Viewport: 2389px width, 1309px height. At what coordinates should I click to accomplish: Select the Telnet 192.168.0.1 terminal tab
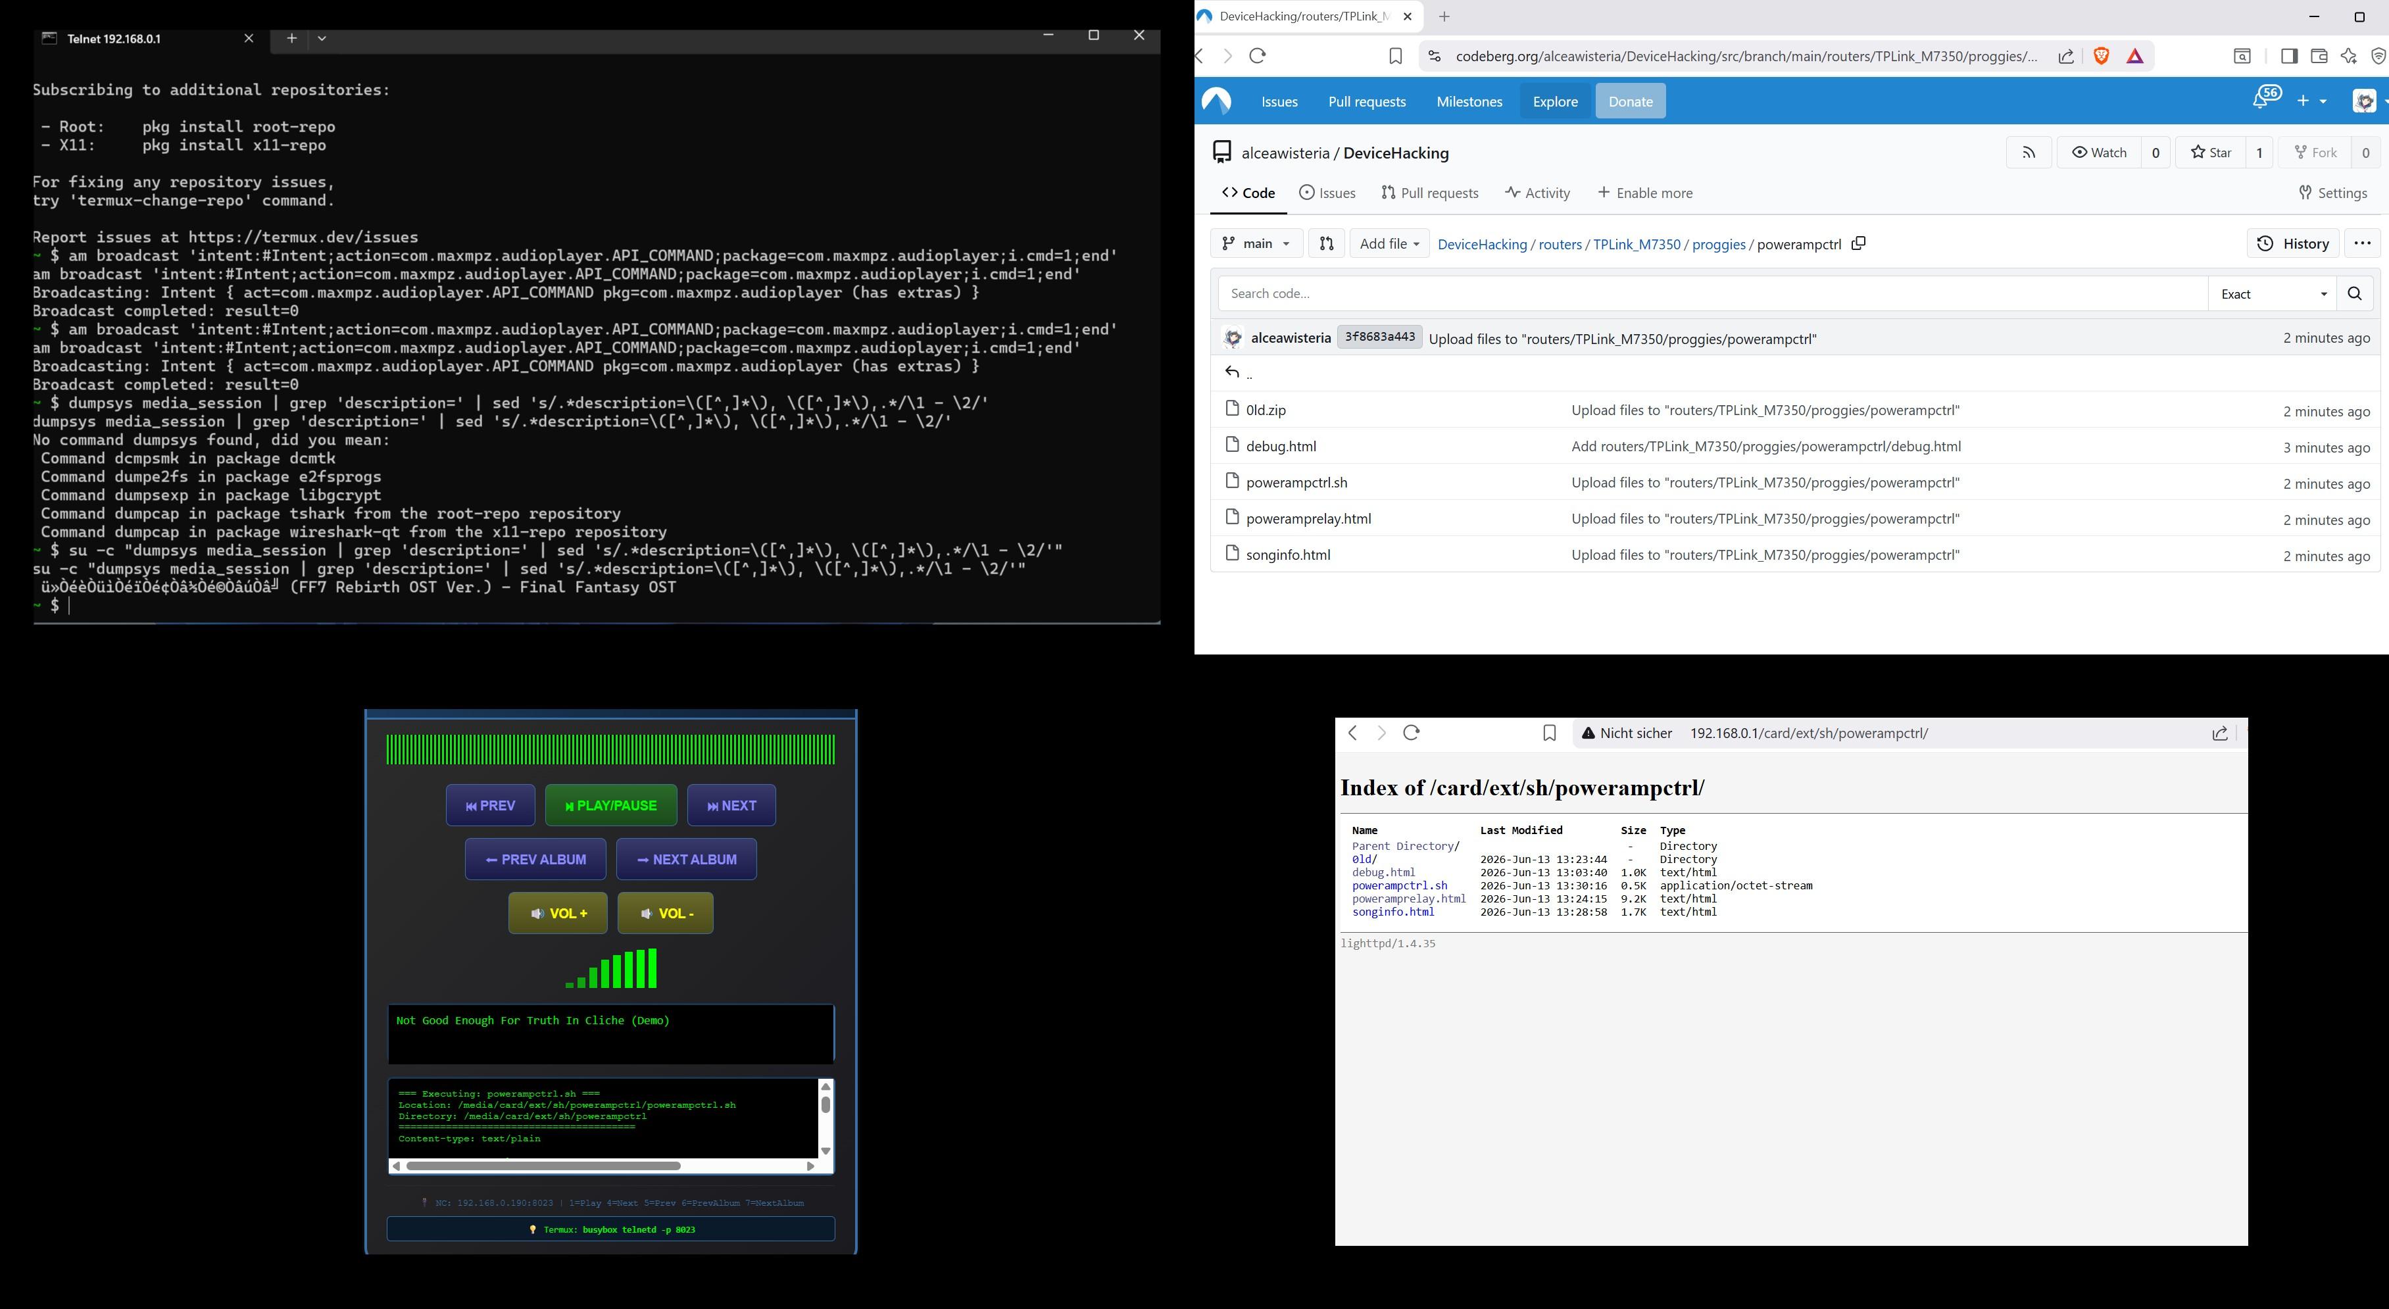pyautogui.click(x=149, y=39)
